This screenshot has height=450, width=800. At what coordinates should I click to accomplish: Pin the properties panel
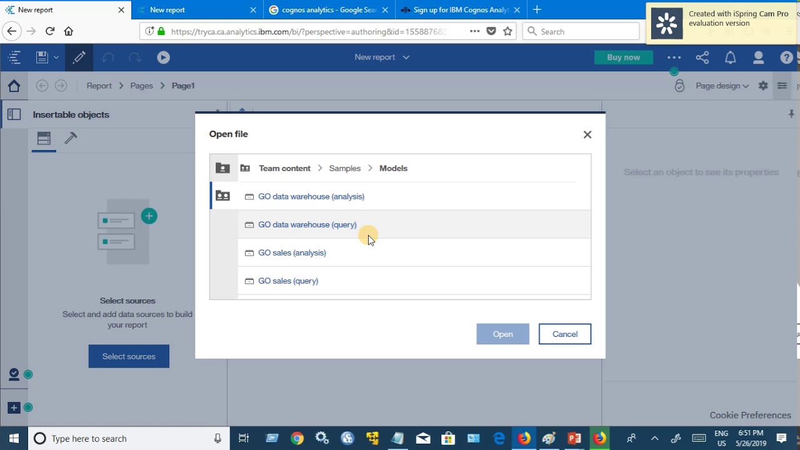coord(791,114)
